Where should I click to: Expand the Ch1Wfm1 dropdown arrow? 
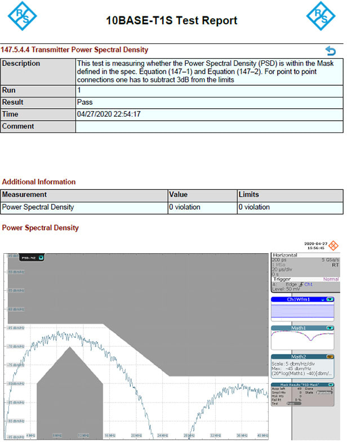[323, 300]
